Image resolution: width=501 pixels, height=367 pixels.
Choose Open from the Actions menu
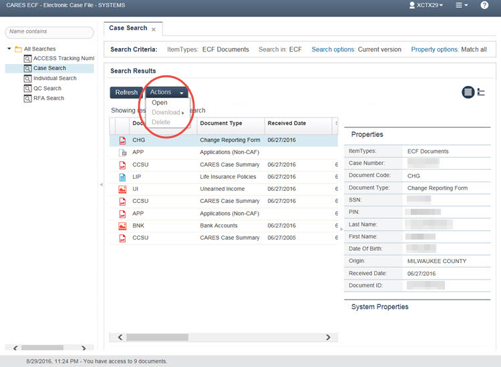[x=160, y=103]
